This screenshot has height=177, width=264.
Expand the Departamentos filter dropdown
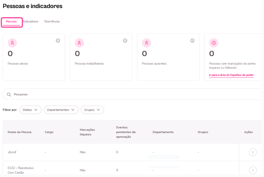(61, 110)
